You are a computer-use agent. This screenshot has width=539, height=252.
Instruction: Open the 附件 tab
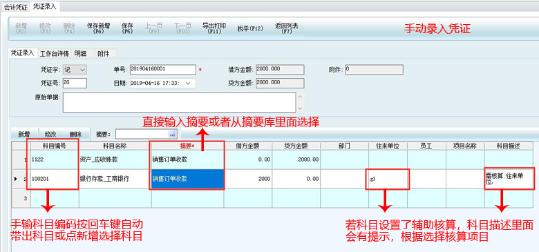(x=104, y=53)
